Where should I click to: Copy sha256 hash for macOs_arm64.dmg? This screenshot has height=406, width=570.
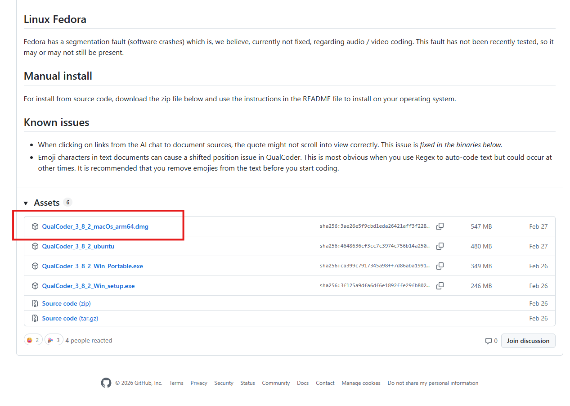point(440,226)
